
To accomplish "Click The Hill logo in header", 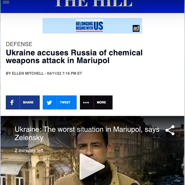I will click(94, 3).
